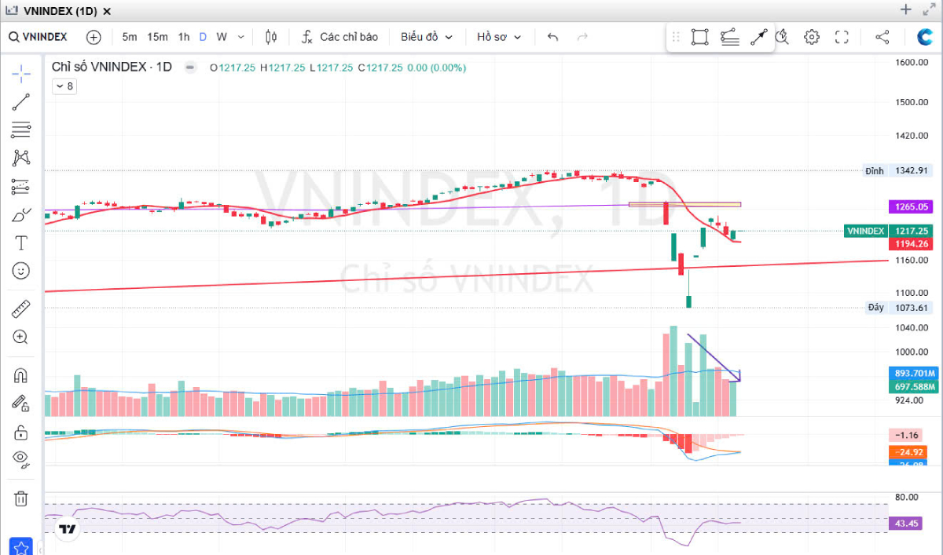This screenshot has width=943, height=555.
Task: Select the VNINDEX (1D) tab
Action: (x=60, y=11)
